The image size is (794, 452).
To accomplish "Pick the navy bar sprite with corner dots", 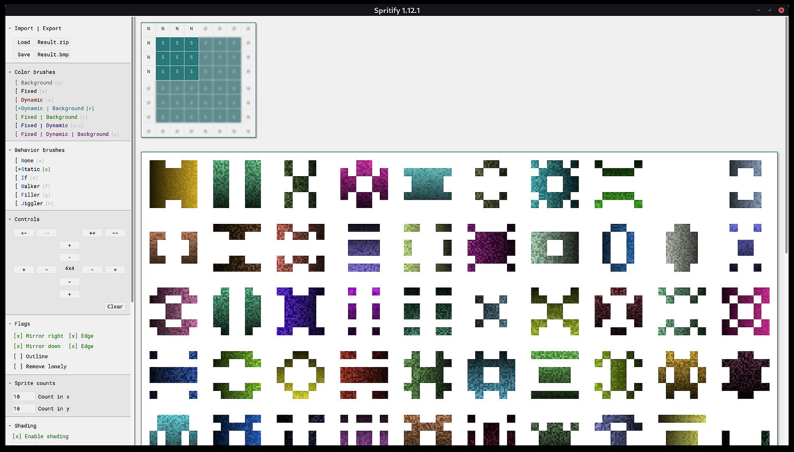I will [x=173, y=375].
